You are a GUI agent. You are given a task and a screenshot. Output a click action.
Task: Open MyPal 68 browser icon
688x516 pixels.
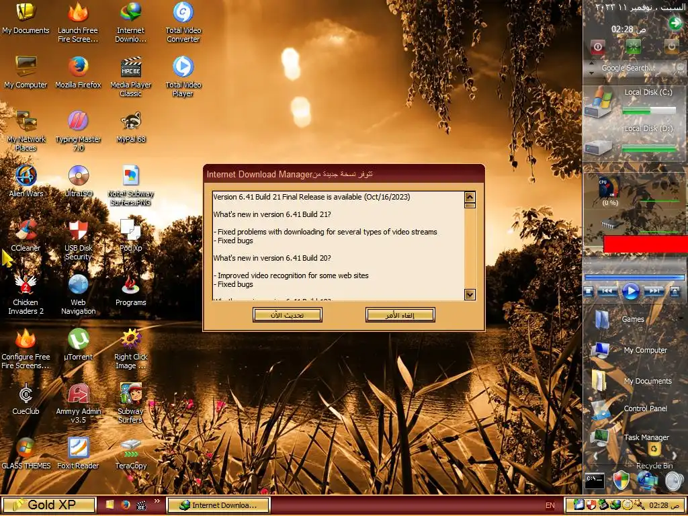[131, 127]
